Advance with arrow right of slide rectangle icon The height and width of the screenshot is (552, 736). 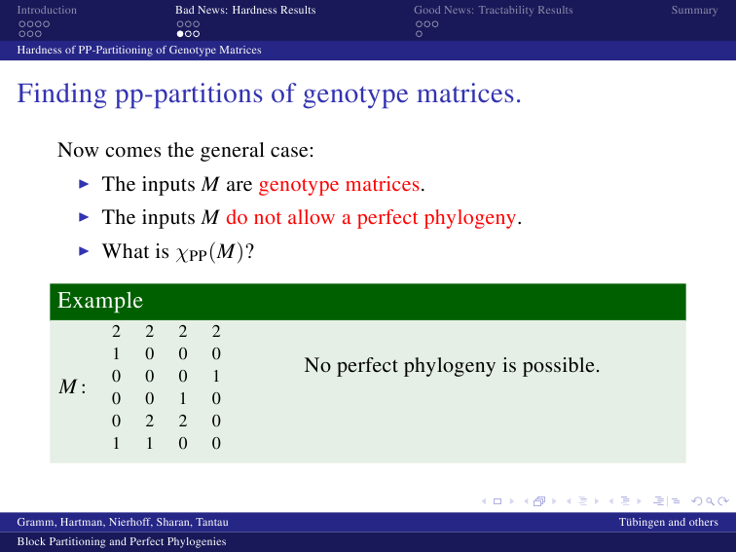click(x=512, y=501)
